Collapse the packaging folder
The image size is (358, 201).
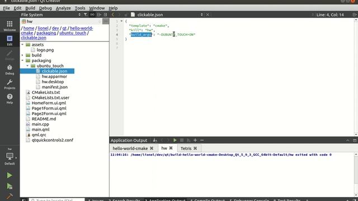(22, 60)
